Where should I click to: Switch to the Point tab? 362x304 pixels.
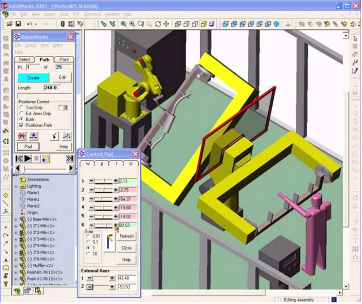point(64,59)
